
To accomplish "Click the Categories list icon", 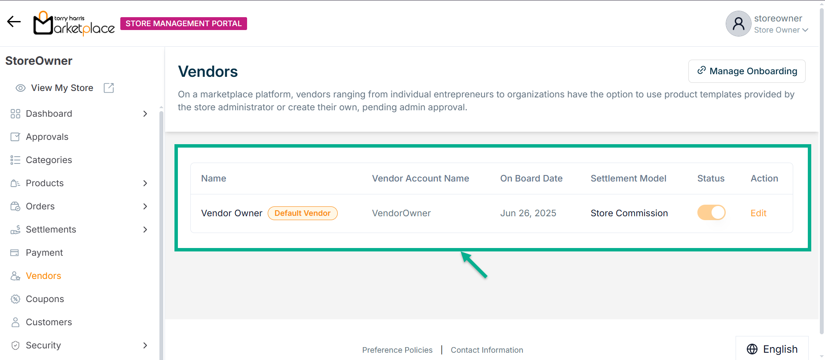I will [15, 160].
